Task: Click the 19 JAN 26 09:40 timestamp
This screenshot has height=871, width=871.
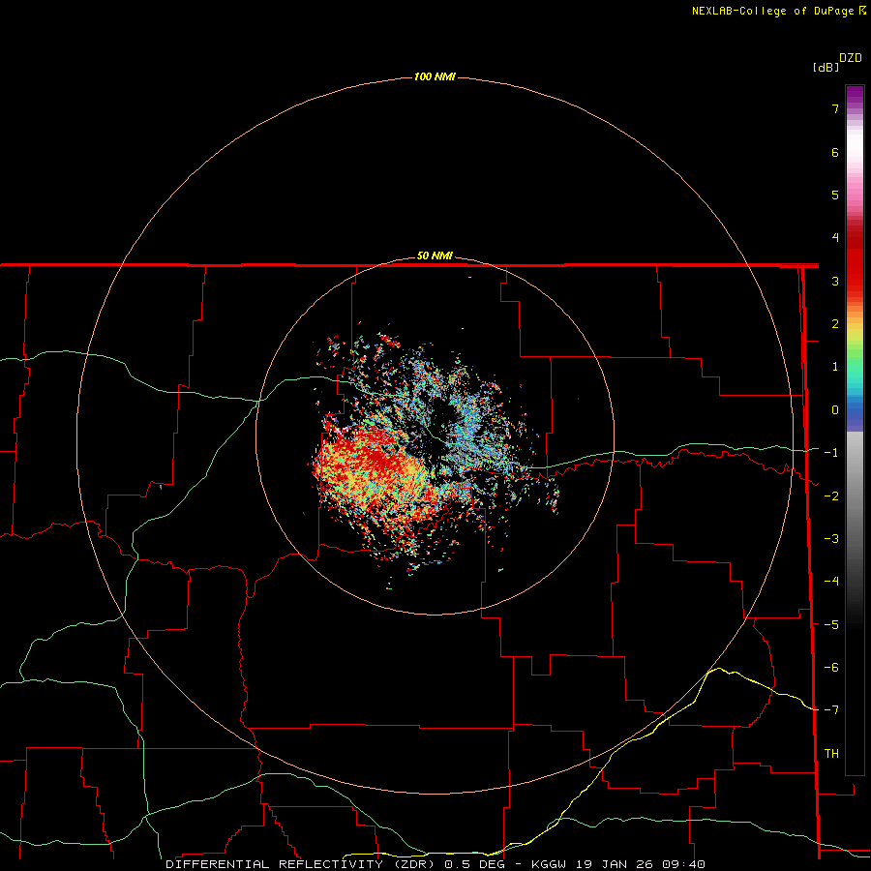Action: pos(641,864)
